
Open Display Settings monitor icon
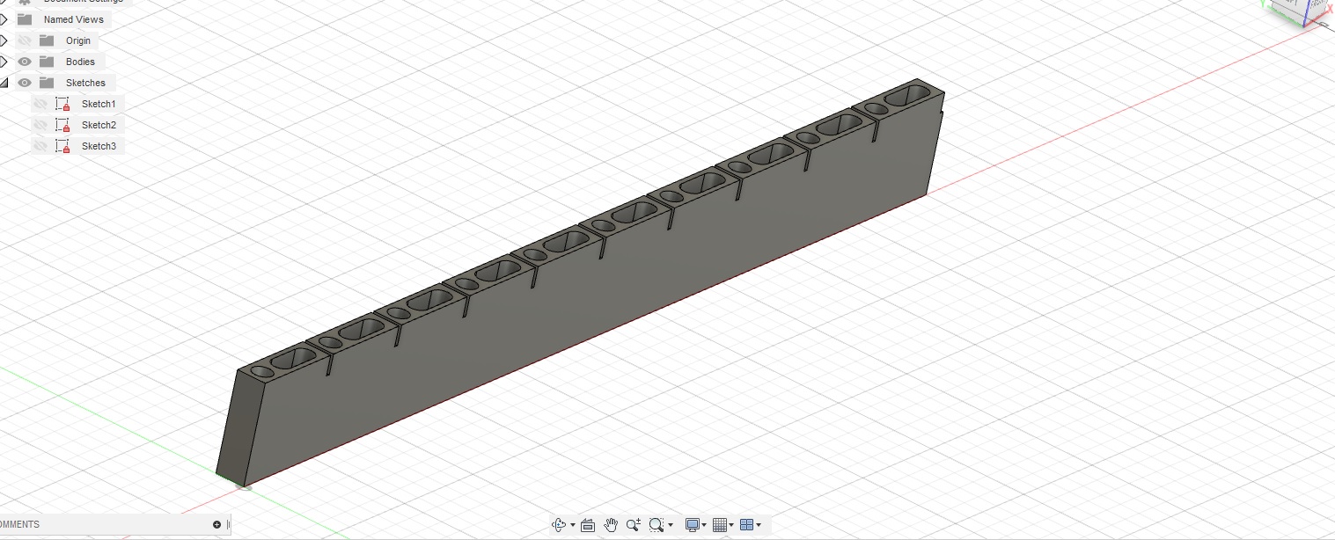[693, 525]
